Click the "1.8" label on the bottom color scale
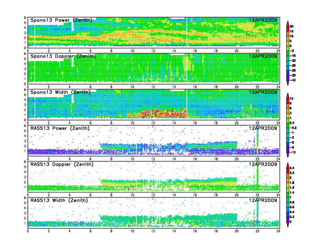This screenshot has width=321, height=248. pyautogui.click(x=292, y=182)
